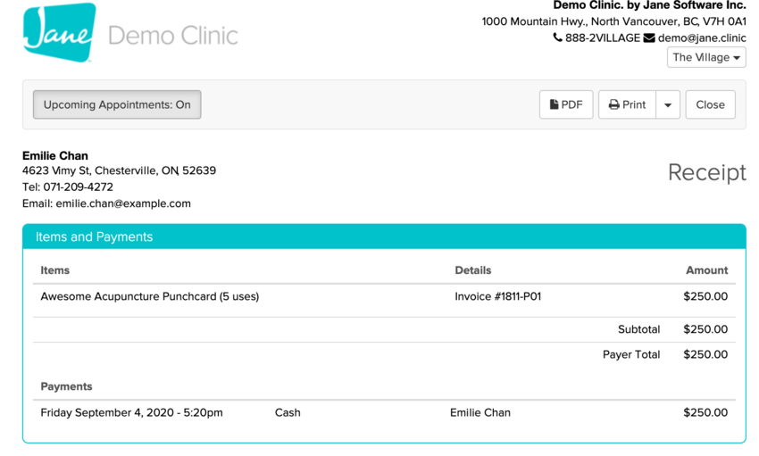Click the emilie.chan@example.com email address
759x456 pixels.
pos(123,203)
